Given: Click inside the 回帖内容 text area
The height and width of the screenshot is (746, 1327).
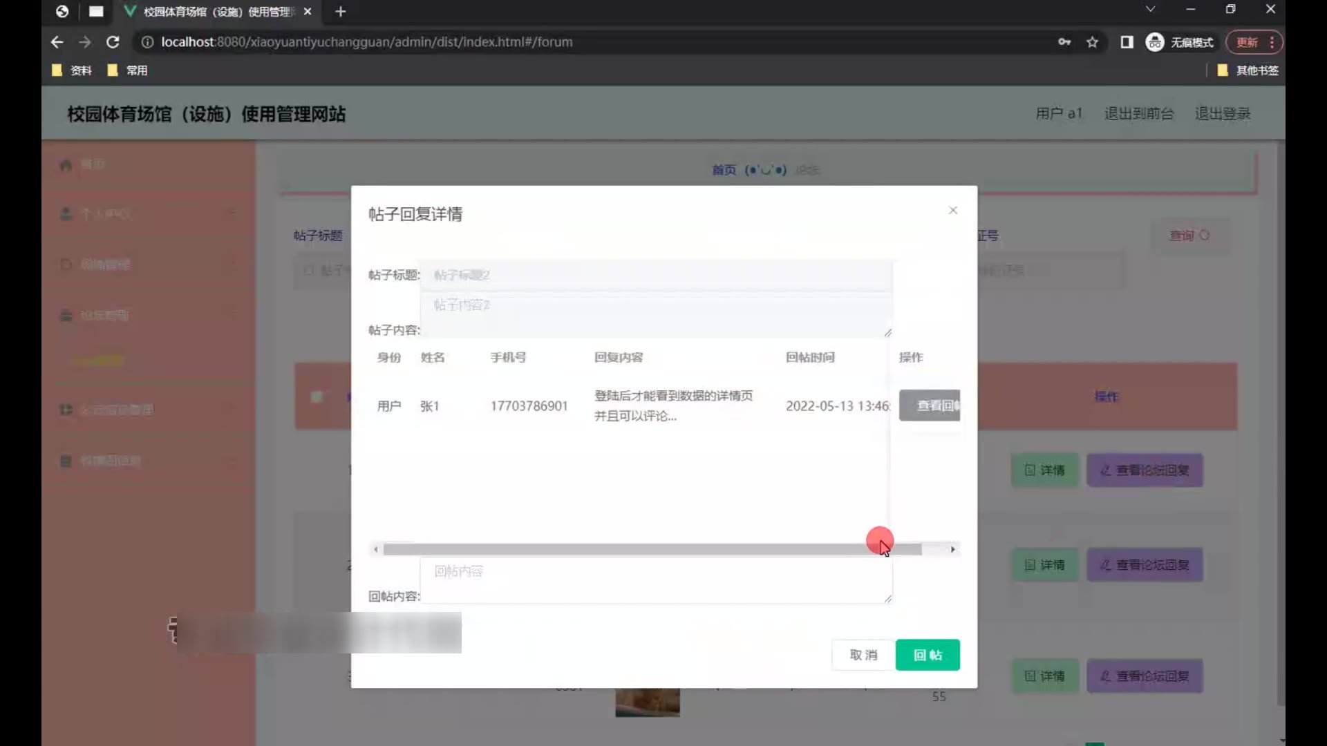Looking at the screenshot, I should coord(655,580).
